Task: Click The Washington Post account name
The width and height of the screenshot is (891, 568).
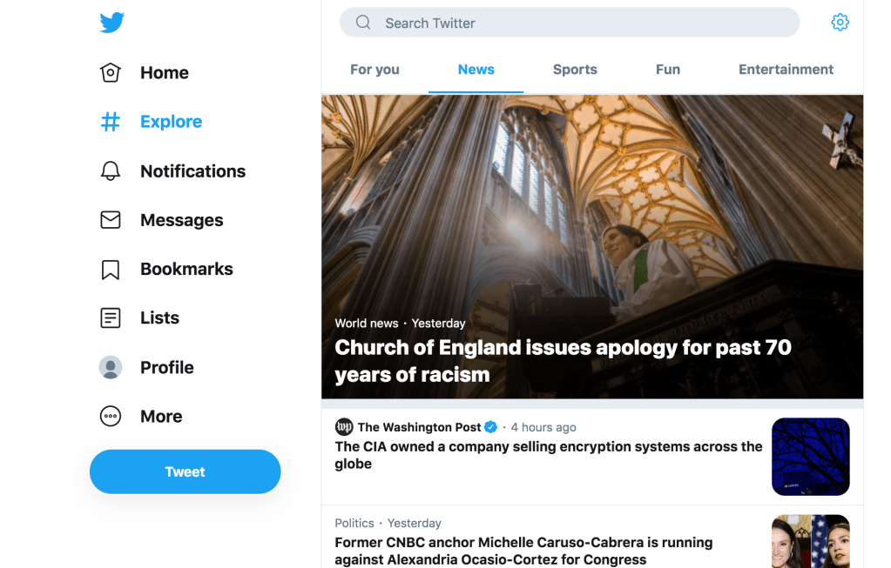Action: [x=419, y=427]
